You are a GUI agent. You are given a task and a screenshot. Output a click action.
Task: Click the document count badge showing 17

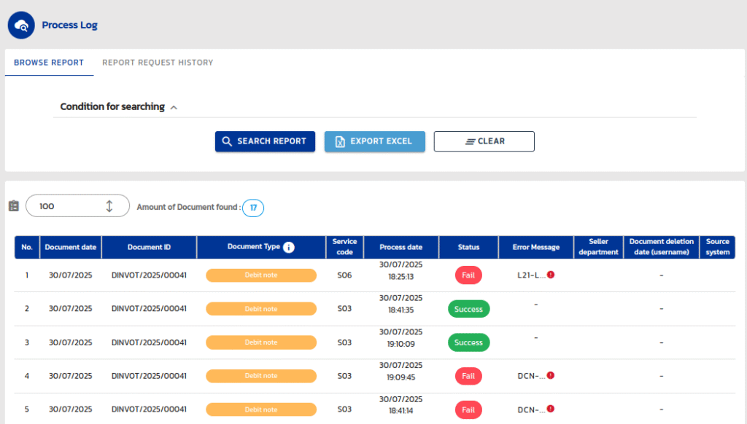point(253,208)
